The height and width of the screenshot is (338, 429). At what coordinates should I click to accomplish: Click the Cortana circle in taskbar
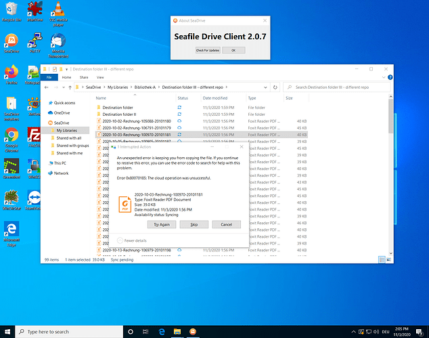(x=131, y=332)
